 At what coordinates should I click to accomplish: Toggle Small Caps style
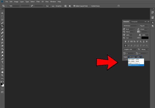point(135,42)
